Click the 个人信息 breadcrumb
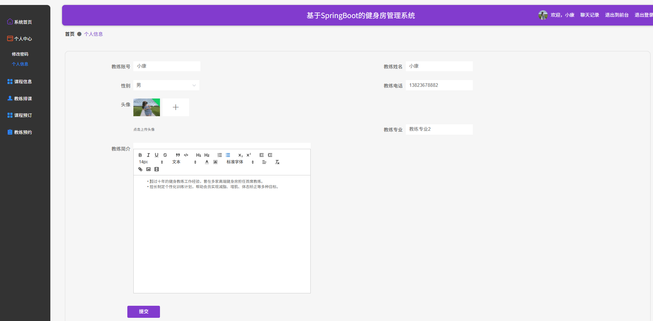 click(93, 34)
